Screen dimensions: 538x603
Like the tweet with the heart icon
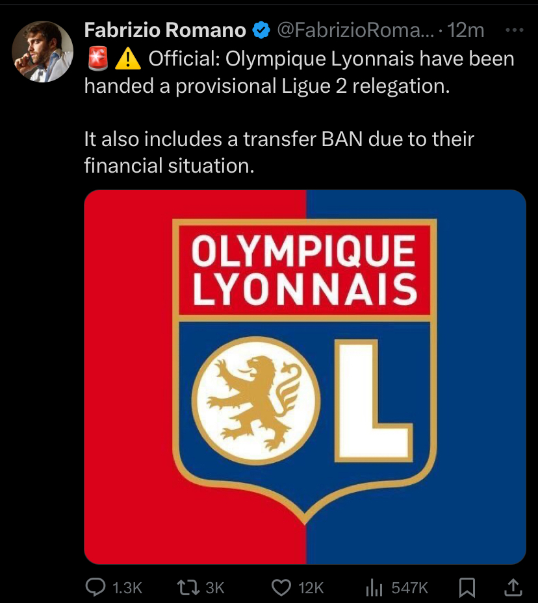281,587
